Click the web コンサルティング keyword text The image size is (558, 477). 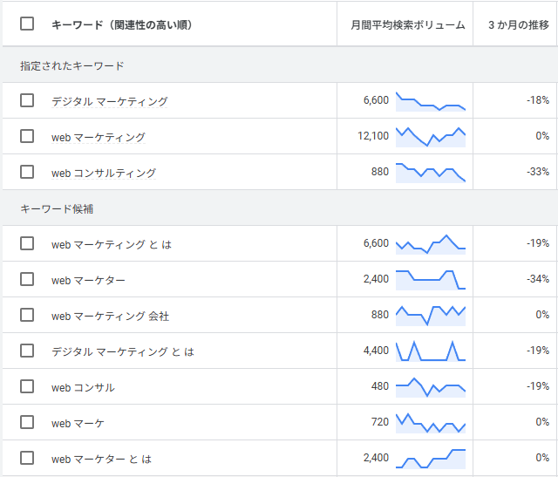click(104, 174)
